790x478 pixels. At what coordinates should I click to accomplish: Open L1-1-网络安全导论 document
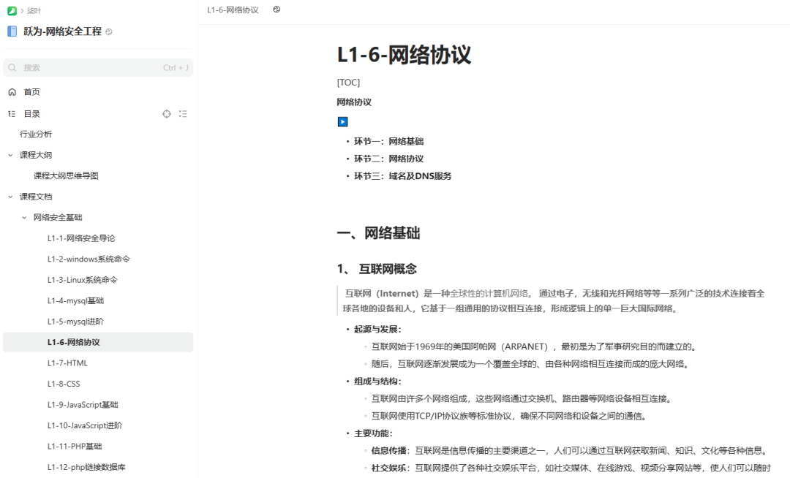[81, 238]
